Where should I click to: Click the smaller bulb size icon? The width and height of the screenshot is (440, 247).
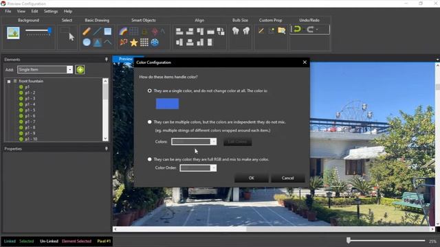pos(235,31)
